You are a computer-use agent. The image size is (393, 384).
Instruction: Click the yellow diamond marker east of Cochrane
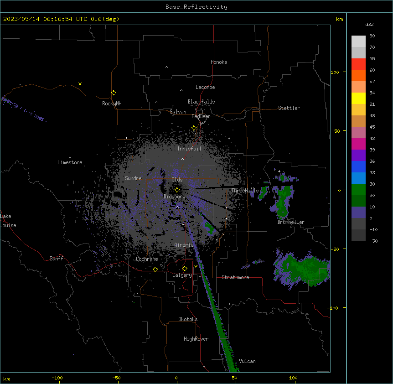point(155,269)
